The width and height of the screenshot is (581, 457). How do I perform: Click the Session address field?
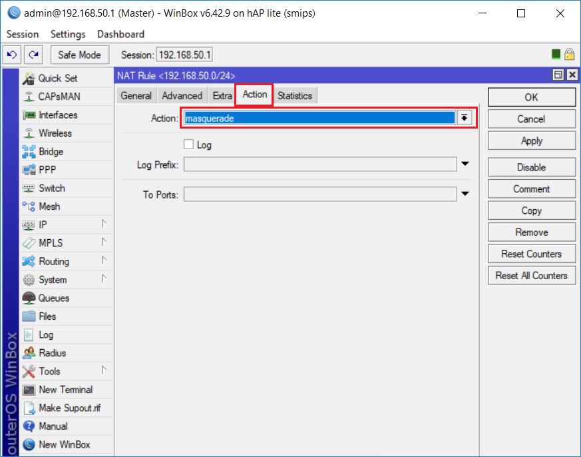(184, 55)
